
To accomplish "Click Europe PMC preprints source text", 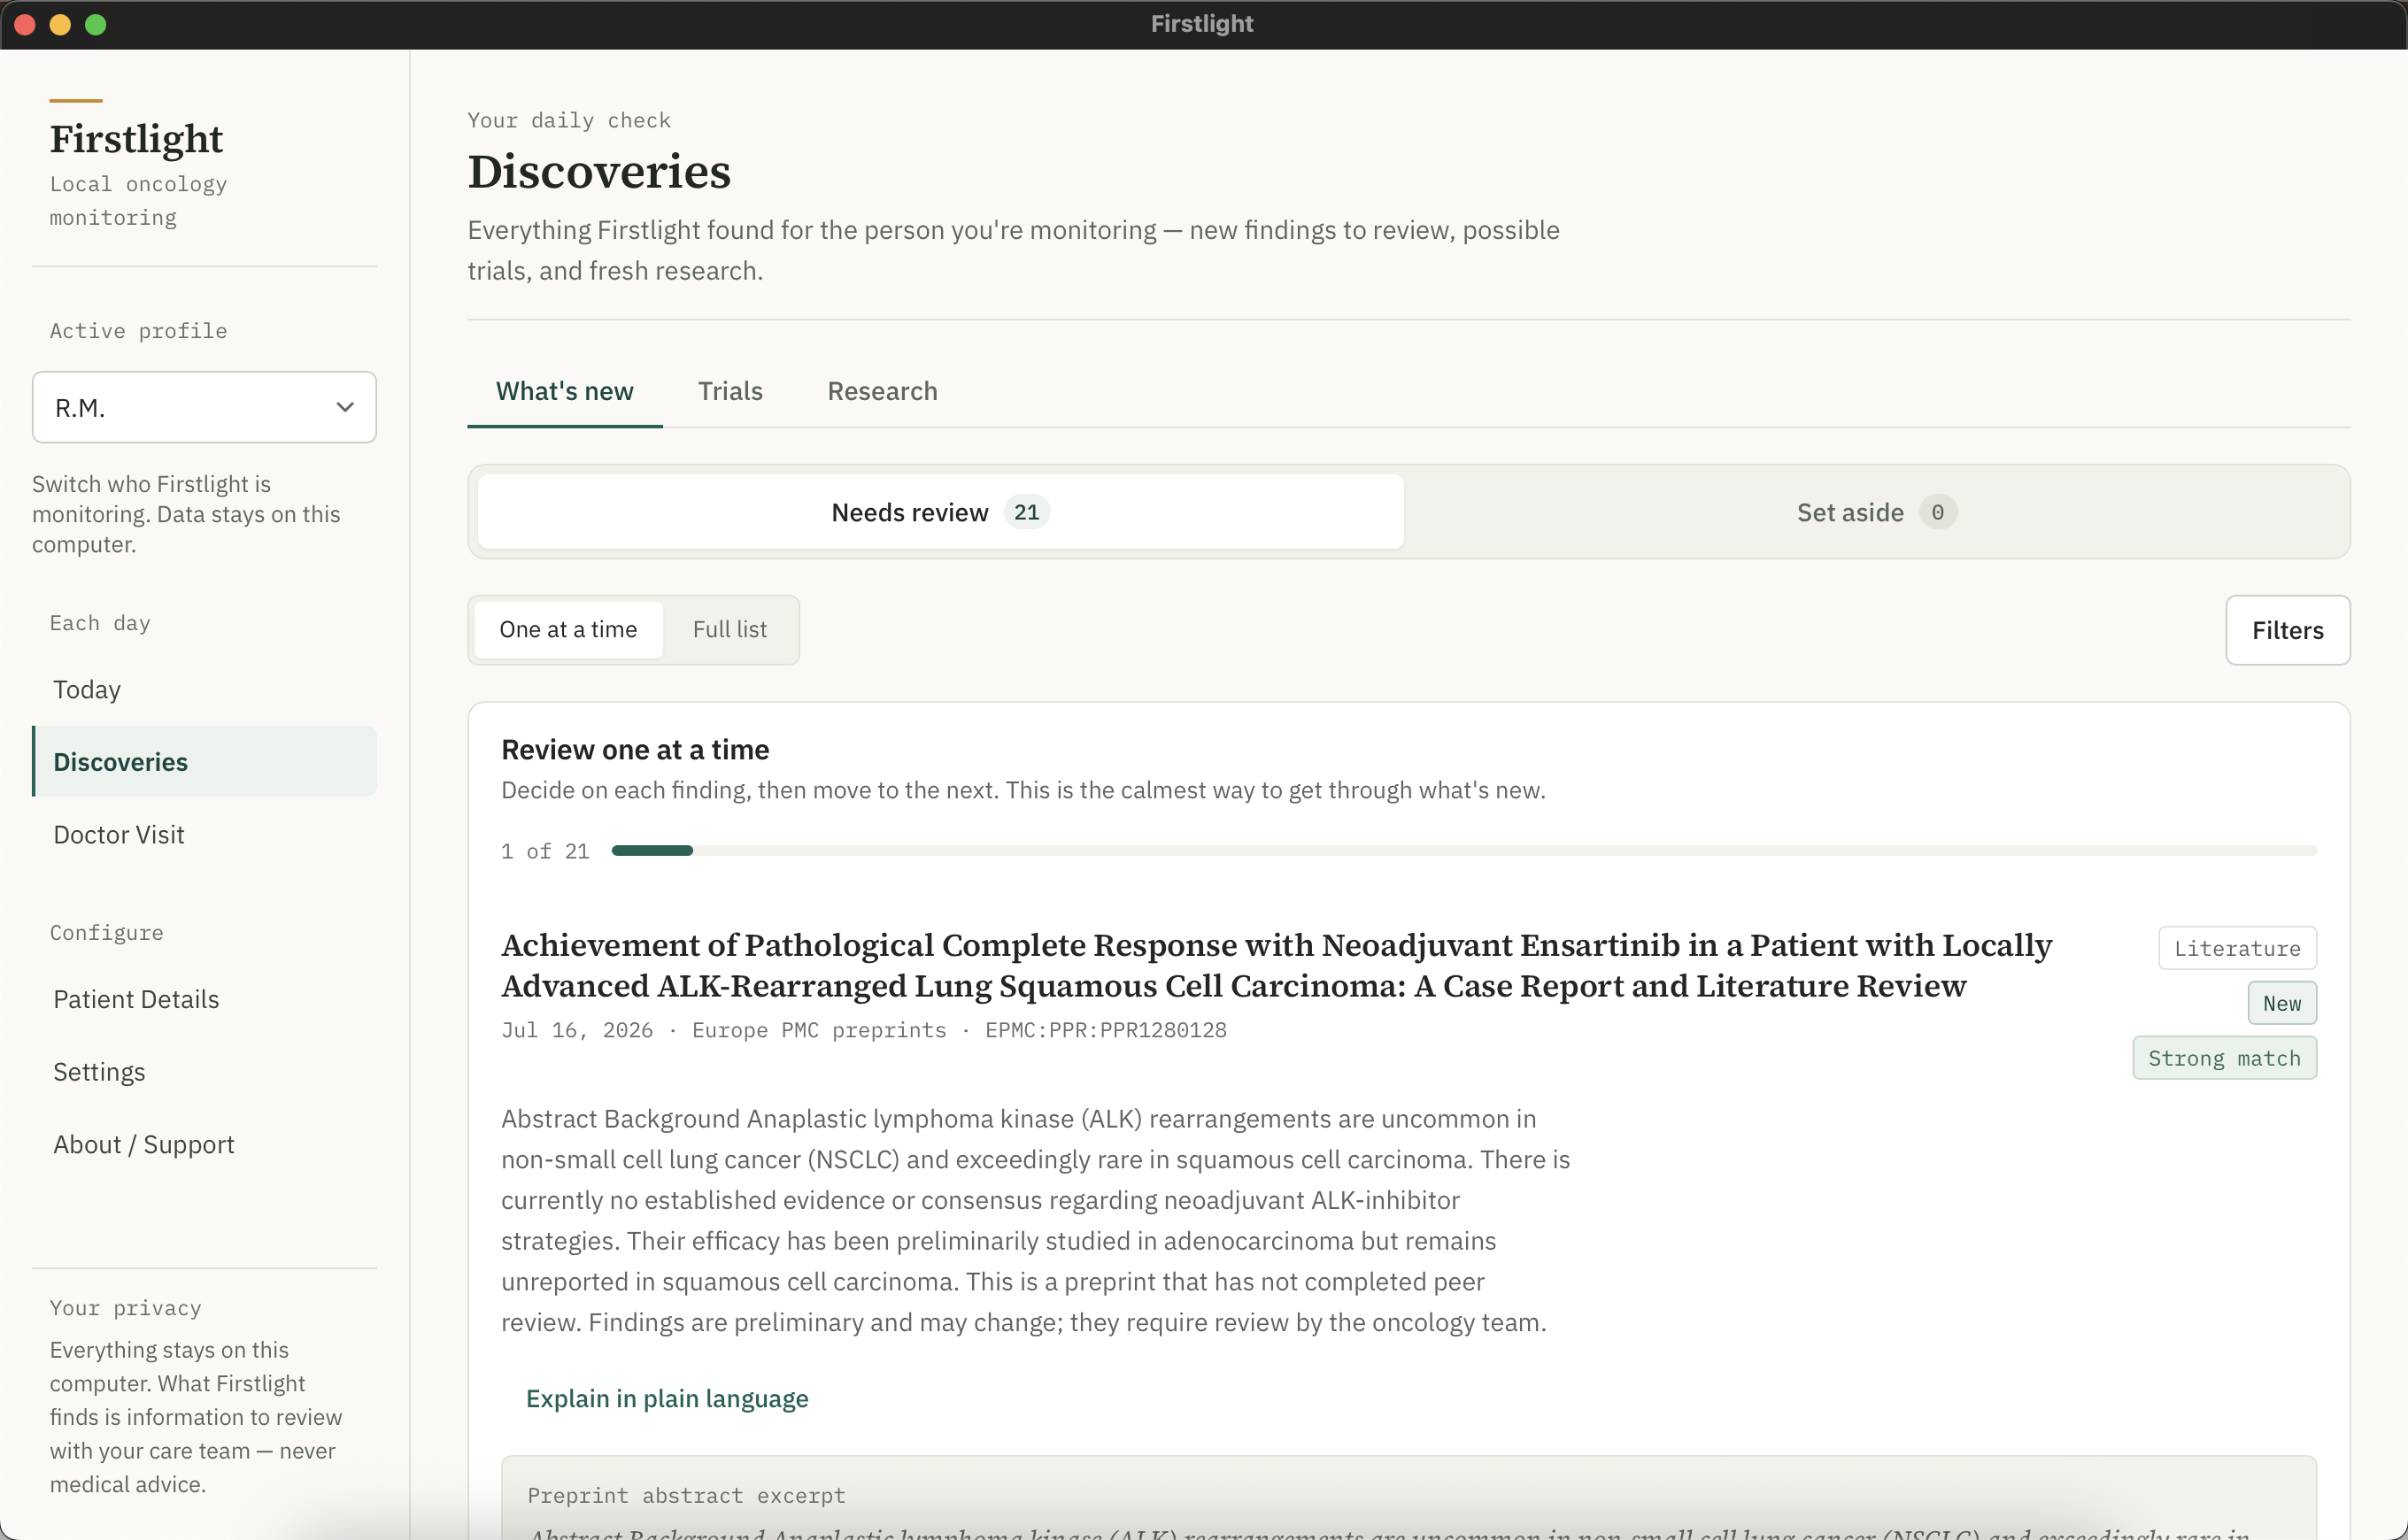I will (819, 1030).
